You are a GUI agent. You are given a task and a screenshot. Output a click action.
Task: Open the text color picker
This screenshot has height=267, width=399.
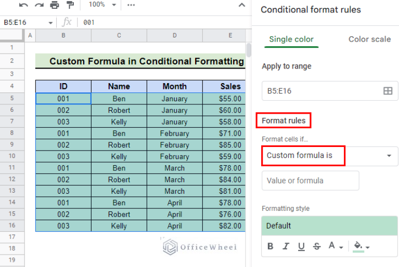[334, 246]
